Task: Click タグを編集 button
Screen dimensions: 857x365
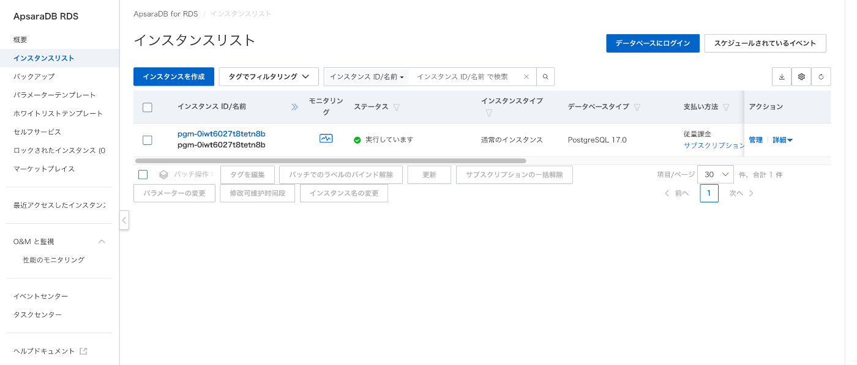Action: (247, 175)
